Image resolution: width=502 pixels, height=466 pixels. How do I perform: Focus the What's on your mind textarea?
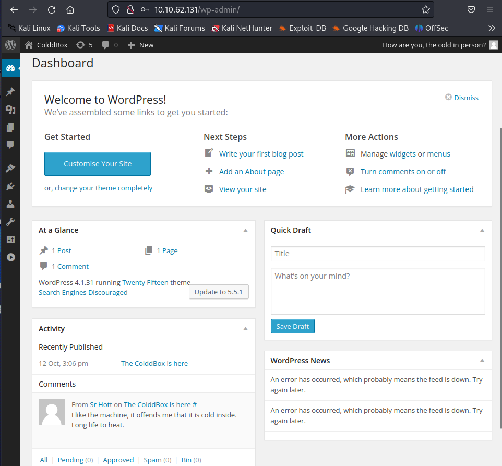click(x=378, y=291)
